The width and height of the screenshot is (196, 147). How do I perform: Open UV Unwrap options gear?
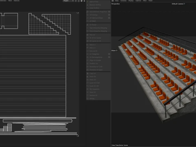tap(109, 15)
